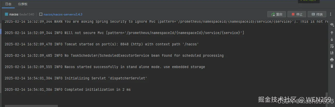The image size is (335, 107).
Task: Open the 仪表板 (Dashboard) tab
Action: [x=23, y=4]
